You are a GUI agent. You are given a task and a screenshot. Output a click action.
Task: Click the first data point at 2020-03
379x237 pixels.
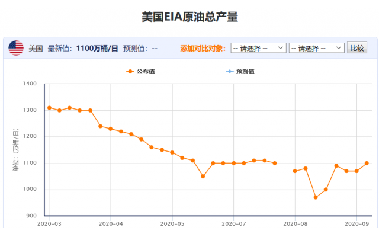49,108
